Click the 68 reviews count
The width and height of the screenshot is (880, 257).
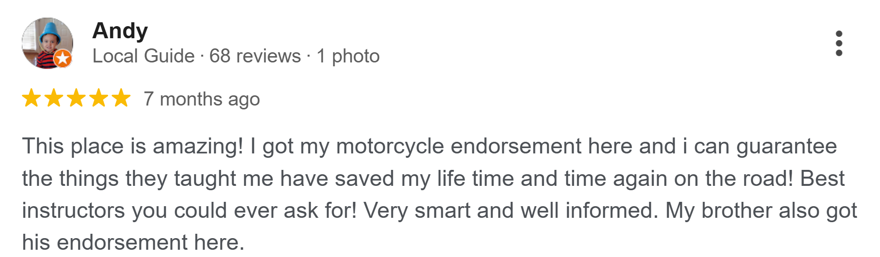coord(255,56)
